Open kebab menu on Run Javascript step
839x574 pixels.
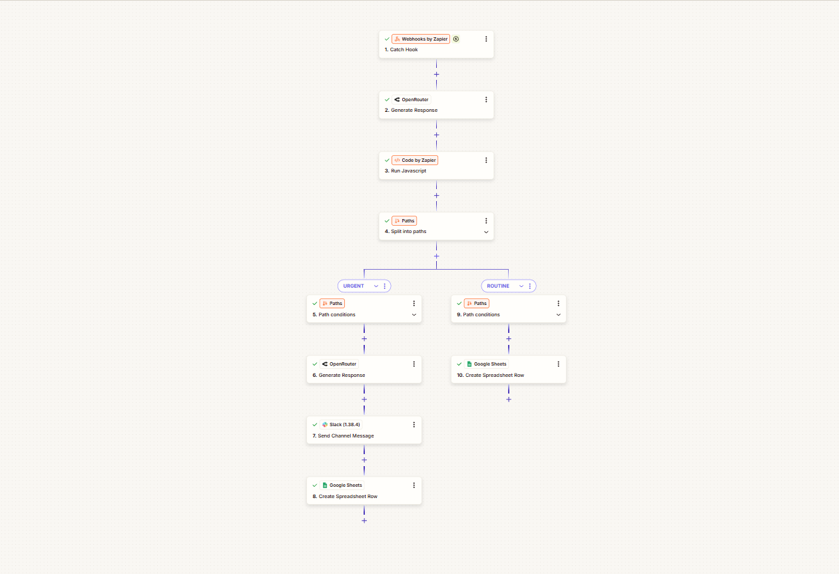tap(486, 160)
